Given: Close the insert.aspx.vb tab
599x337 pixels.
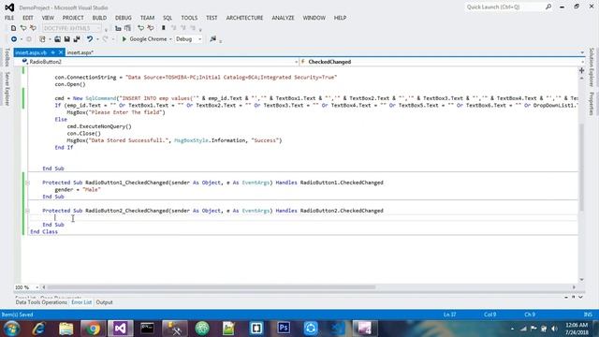Looking at the screenshot, I should (61, 52).
